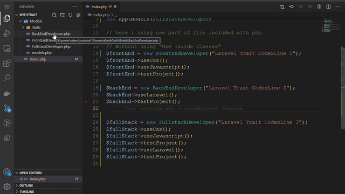Open FrontEndDeveloper.php file
The image size is (345, 194).
click(x=44, y=40)
